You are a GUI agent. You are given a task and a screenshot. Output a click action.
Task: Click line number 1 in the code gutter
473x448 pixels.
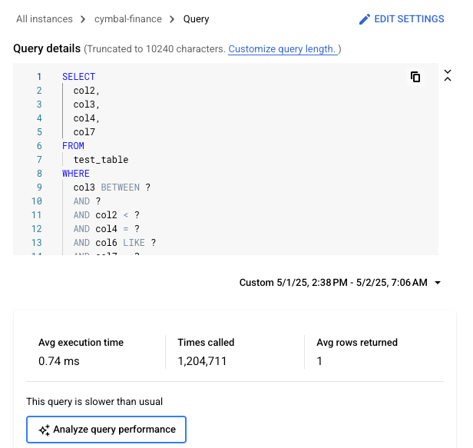click(x=39, y=77)
